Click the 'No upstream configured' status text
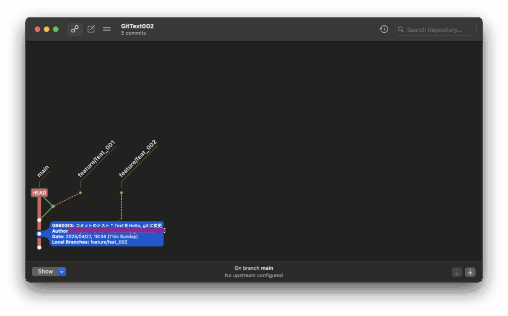This screenshot has width=508, height=316. (x=254, y=275)
